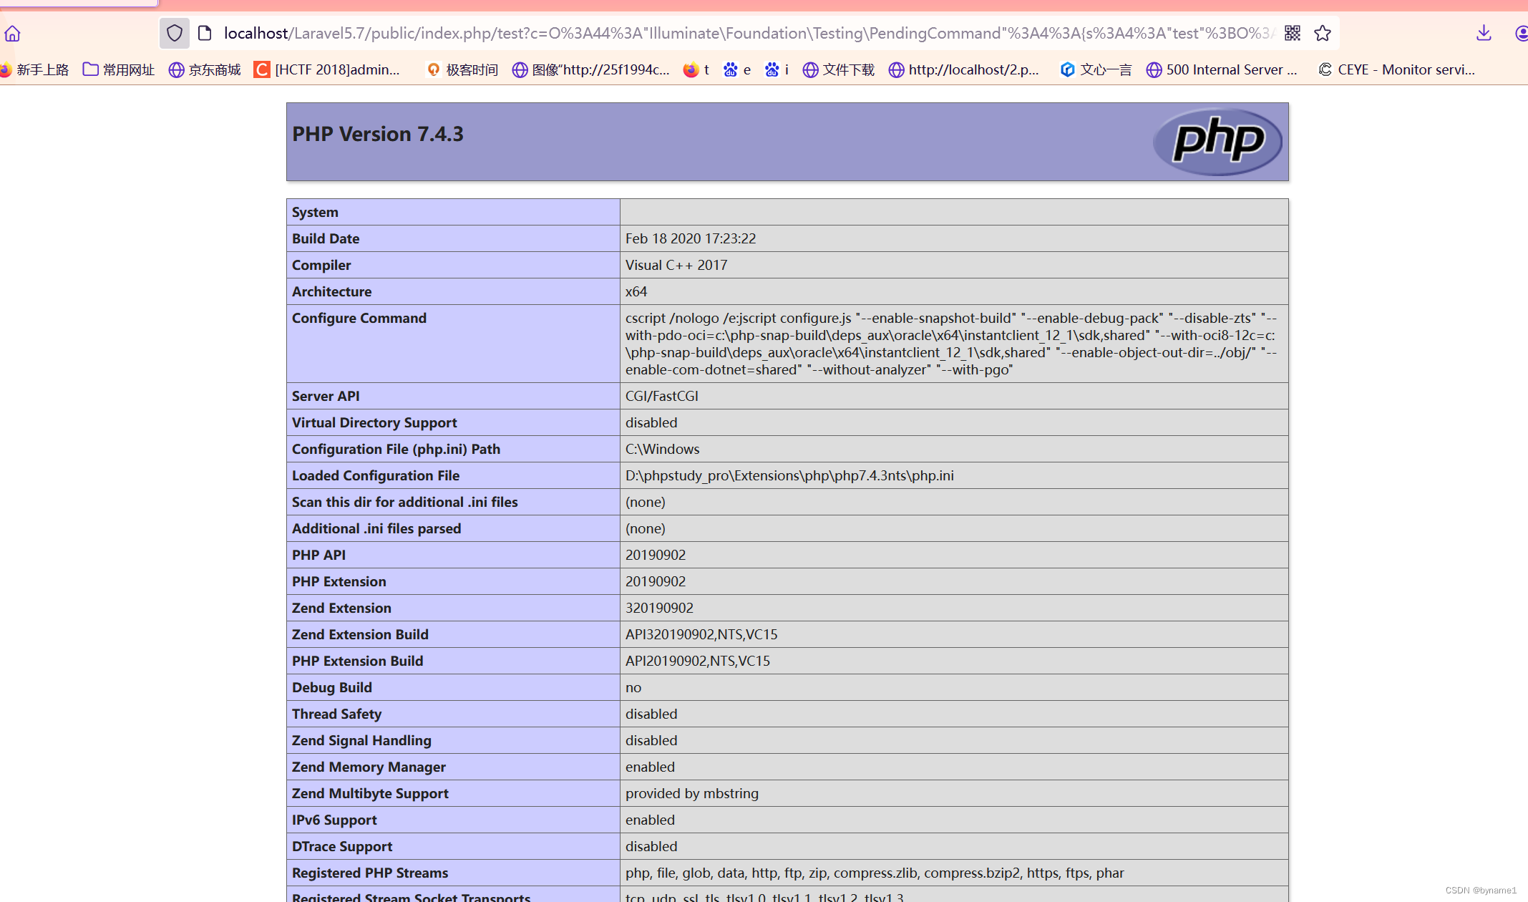Click the page icon next to the URL
This screenshot has width=1528, height=902.
click(205, 33)
